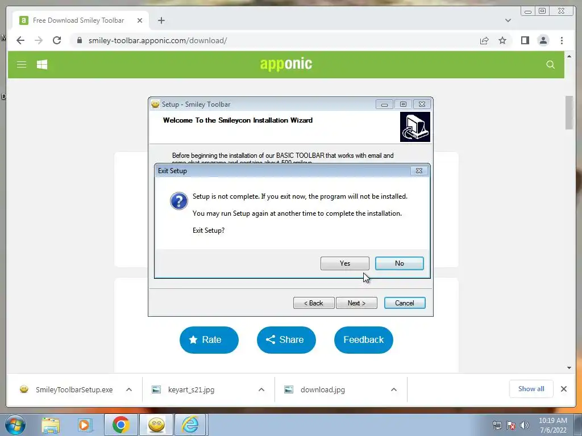Open the tab search dropdown
Image resolution: width=582 pixels, height=436 pixels.
(508, 20)
